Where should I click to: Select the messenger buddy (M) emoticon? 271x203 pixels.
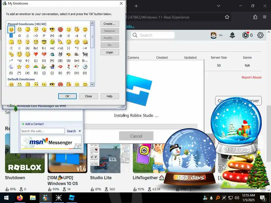(52, 54)
